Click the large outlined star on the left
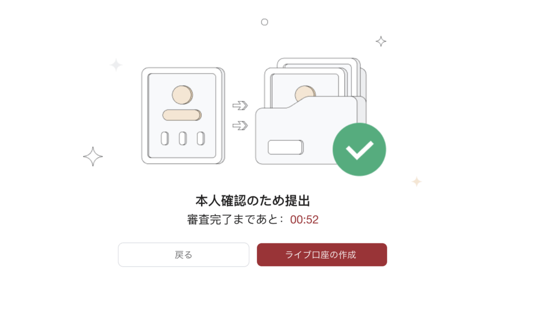 pyautogui.click(x=93, y=156)
